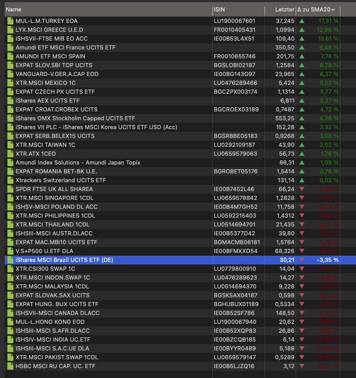356x378 pixels.
Task: Click document icon of iShares AEX UCITS ETF
Action: coord(10,100)
